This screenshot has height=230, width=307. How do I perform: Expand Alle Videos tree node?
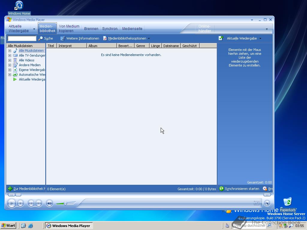10,60
